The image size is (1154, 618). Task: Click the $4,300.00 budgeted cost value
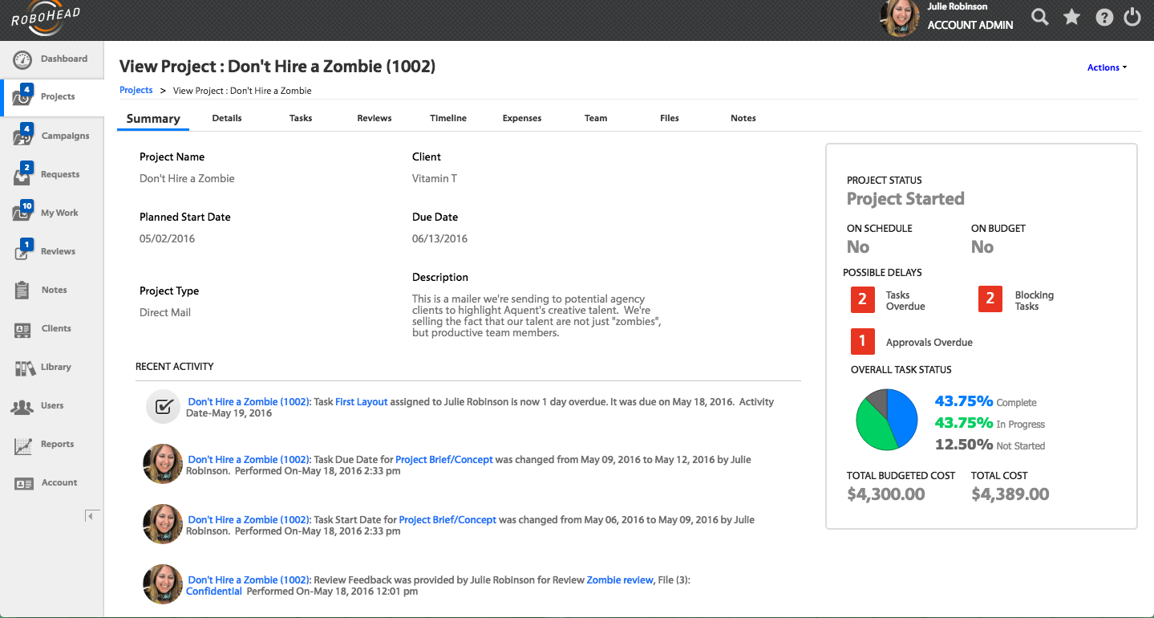point(886,494)
